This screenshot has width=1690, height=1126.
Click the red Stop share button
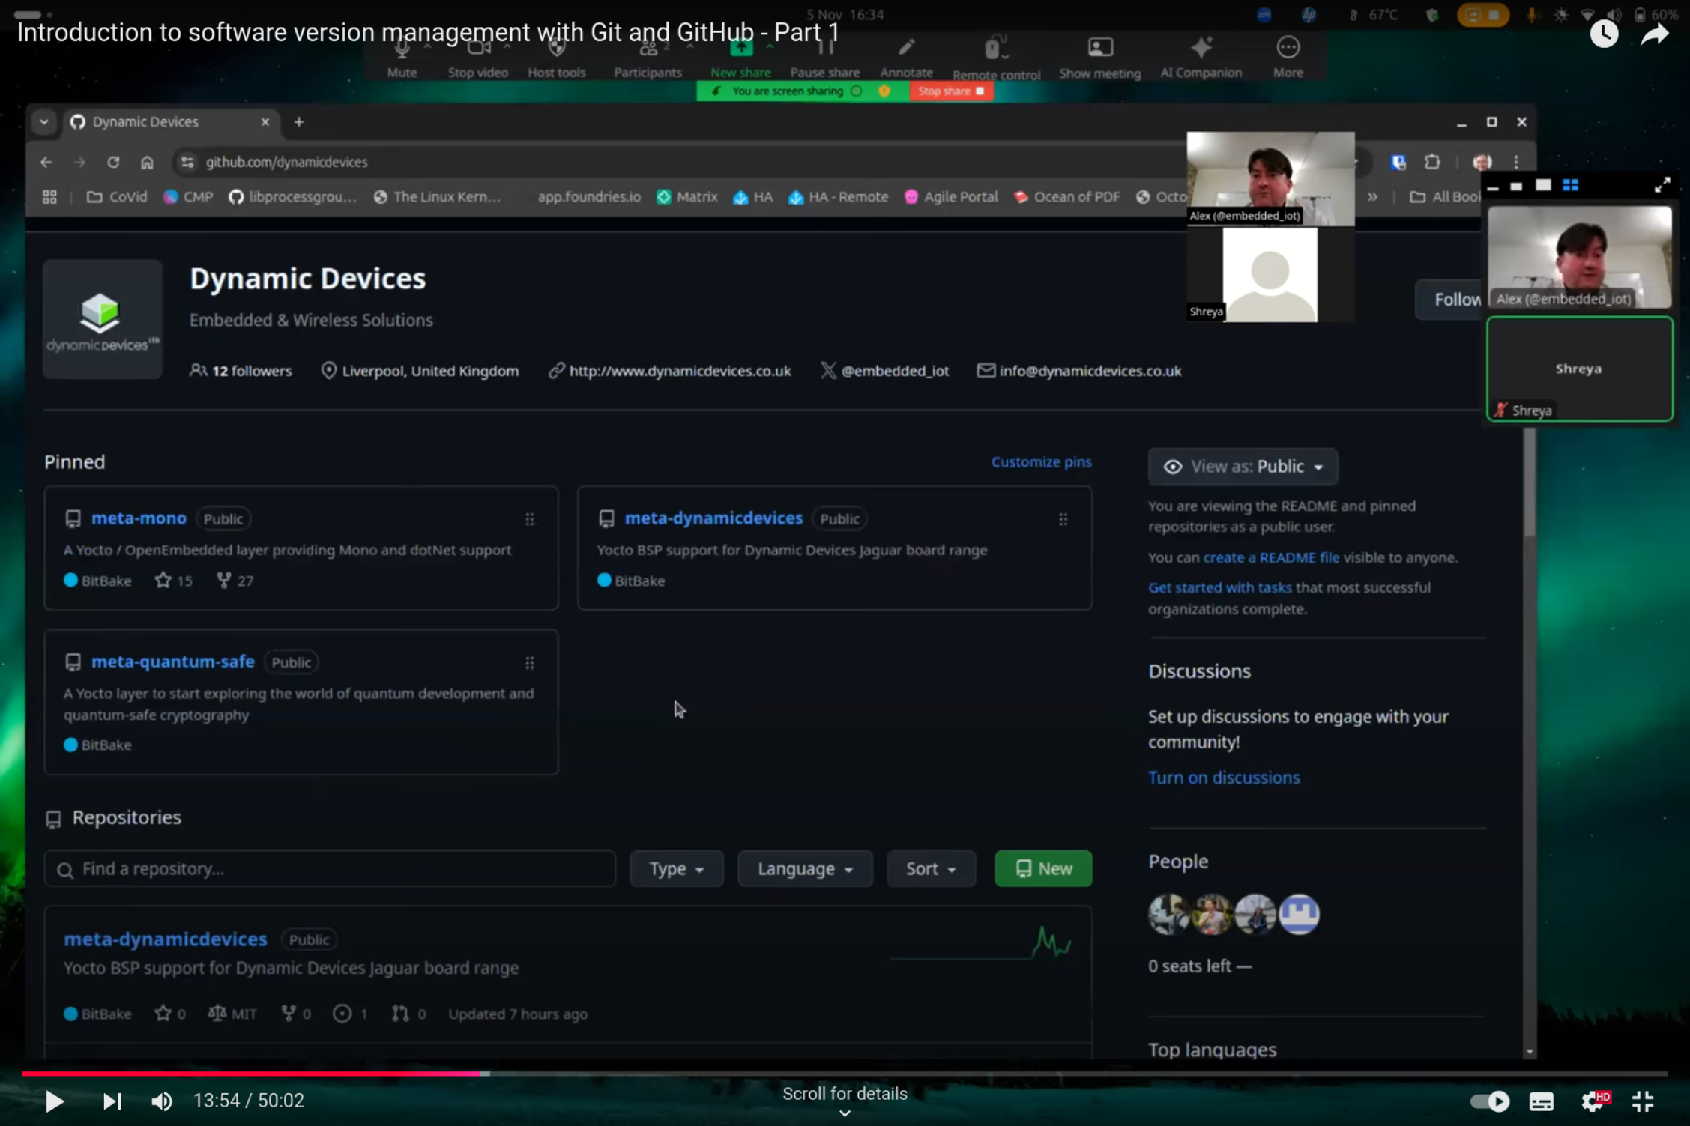(951, 91)
